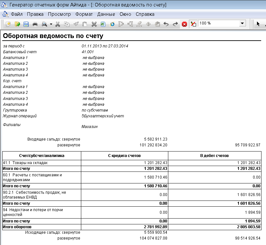Click the application icon in title bar

tap(4, 5)
